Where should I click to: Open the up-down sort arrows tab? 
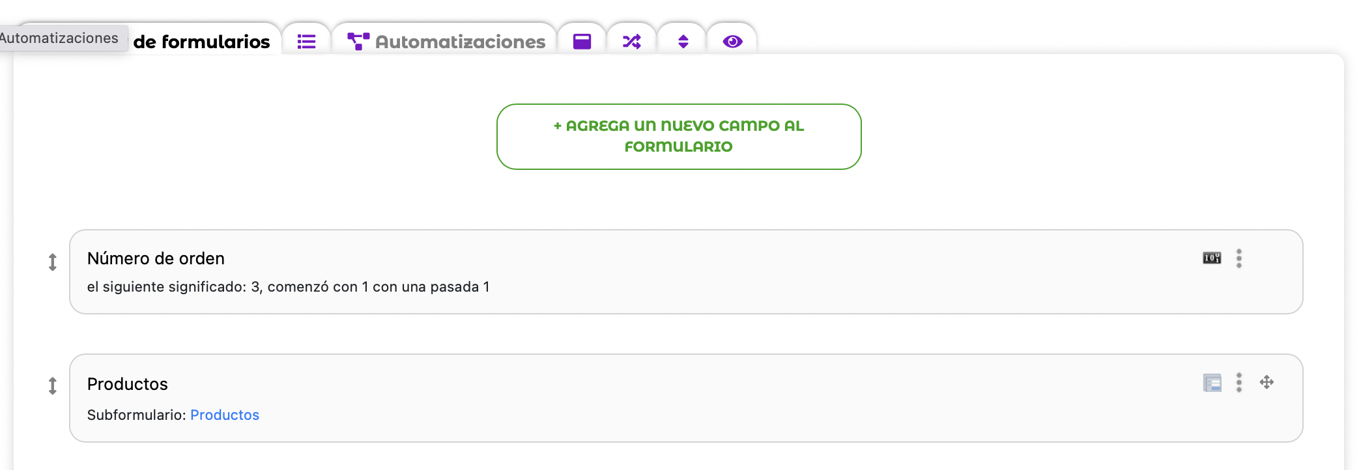683,42
